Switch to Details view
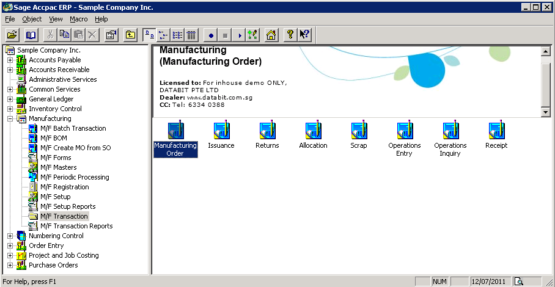The height and width of the screenshot is (287, 555). 191,35
